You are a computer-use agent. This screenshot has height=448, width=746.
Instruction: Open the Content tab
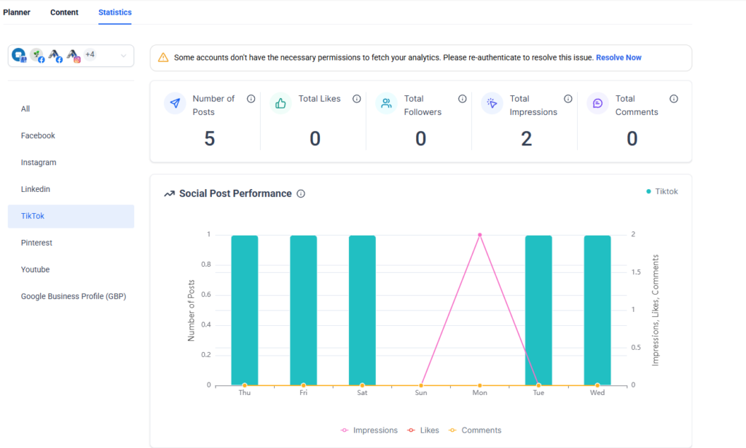tap(64, 12)
